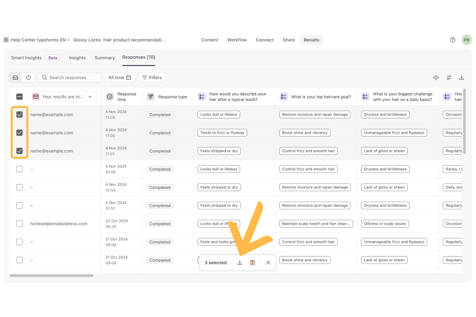Viewport: 476px width, 317px height.
Task: Focus the Search responses field
Action: pyautogui.click(x=69, y=77)
